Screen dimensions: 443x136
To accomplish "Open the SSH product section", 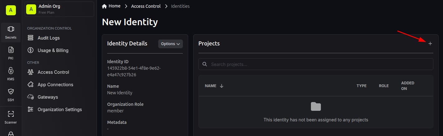I will coord(11,95).
